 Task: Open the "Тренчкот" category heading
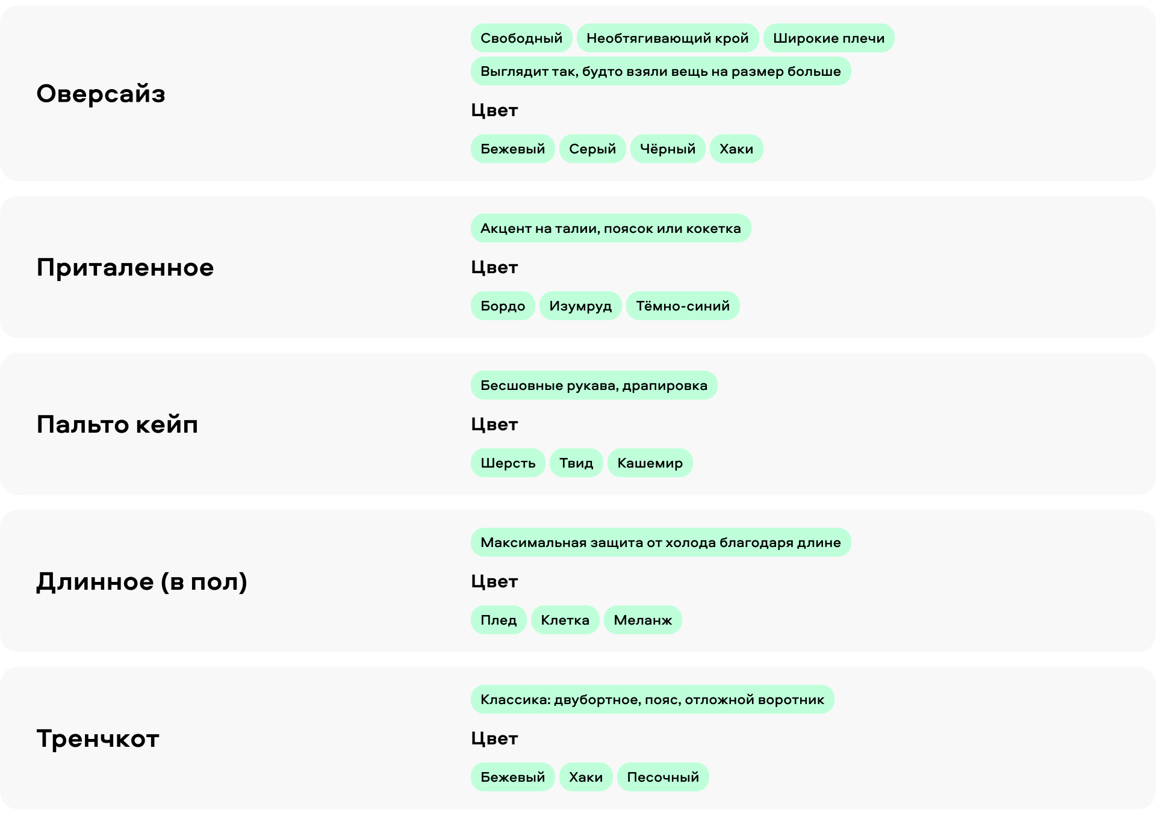[98, 738]
